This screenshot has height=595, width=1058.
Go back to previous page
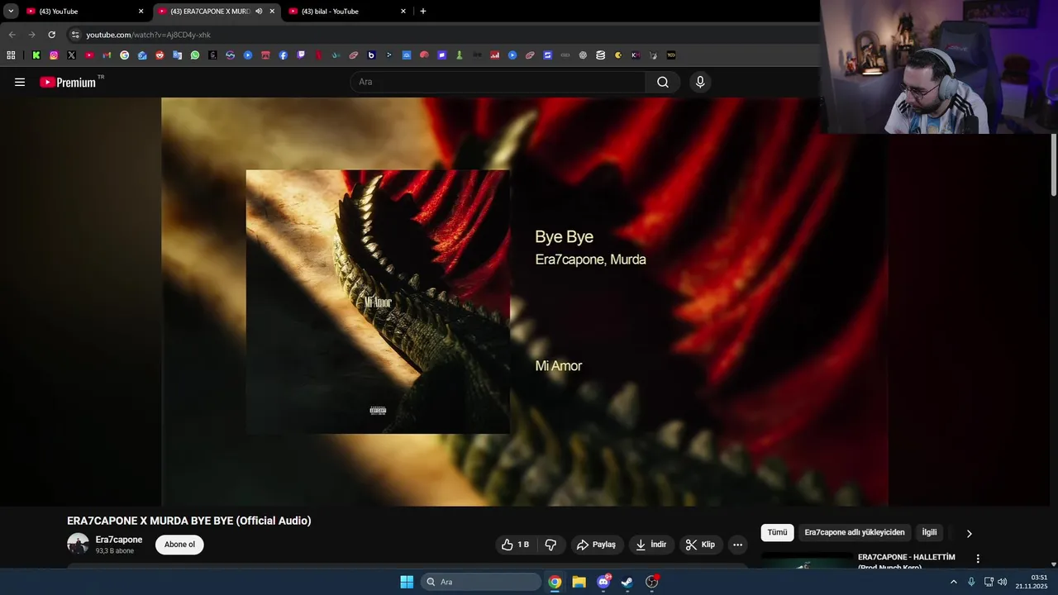[x=12, y=35]
